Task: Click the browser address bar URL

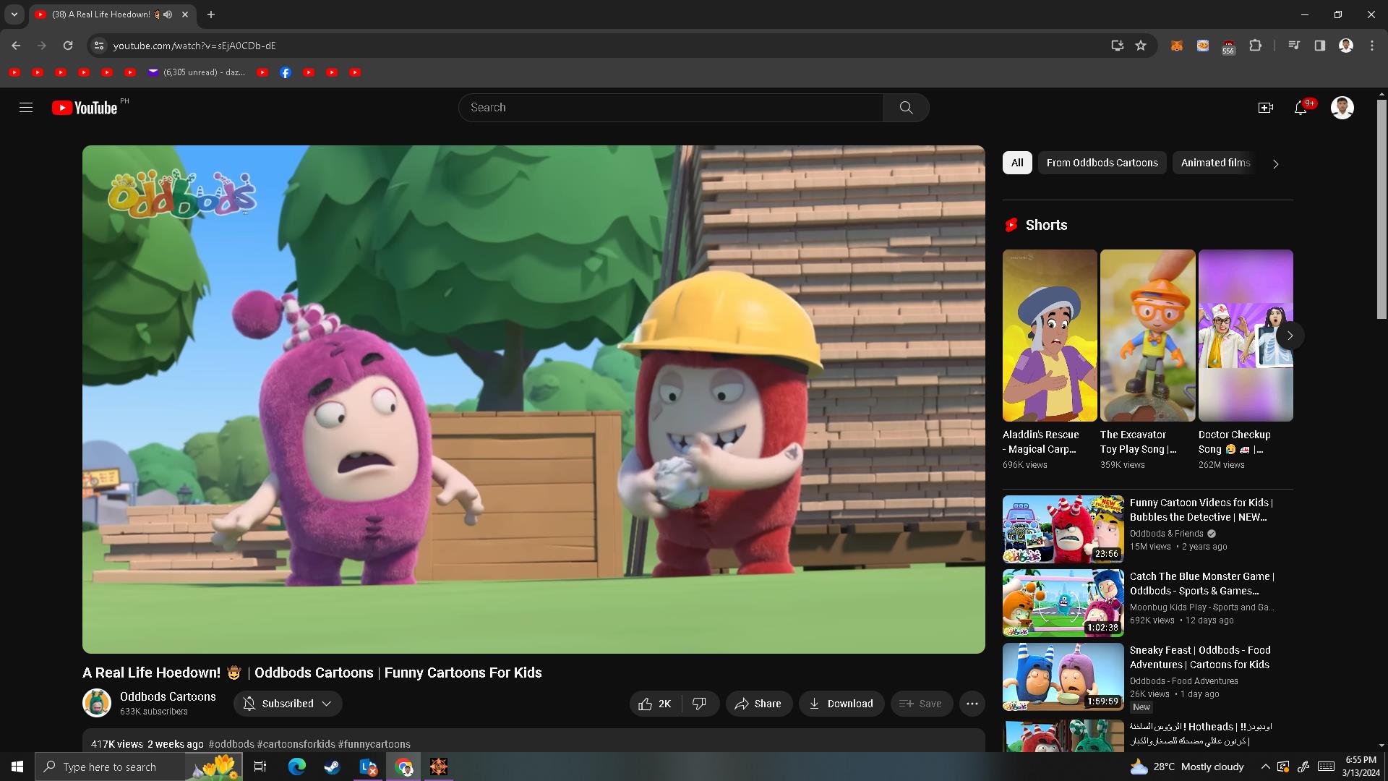Action: (x=194, y=46)
